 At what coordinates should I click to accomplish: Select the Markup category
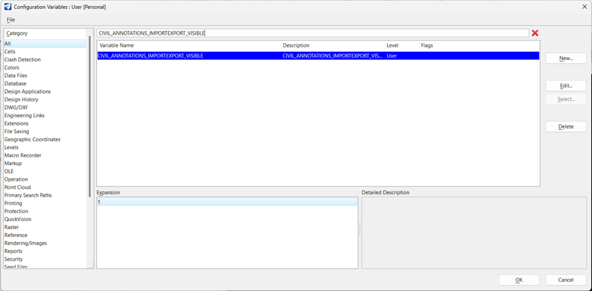tap(13, 163)
